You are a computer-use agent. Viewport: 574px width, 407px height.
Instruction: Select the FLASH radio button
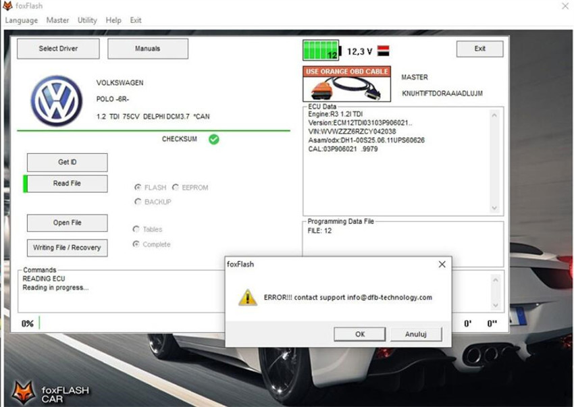click(138, 188)
